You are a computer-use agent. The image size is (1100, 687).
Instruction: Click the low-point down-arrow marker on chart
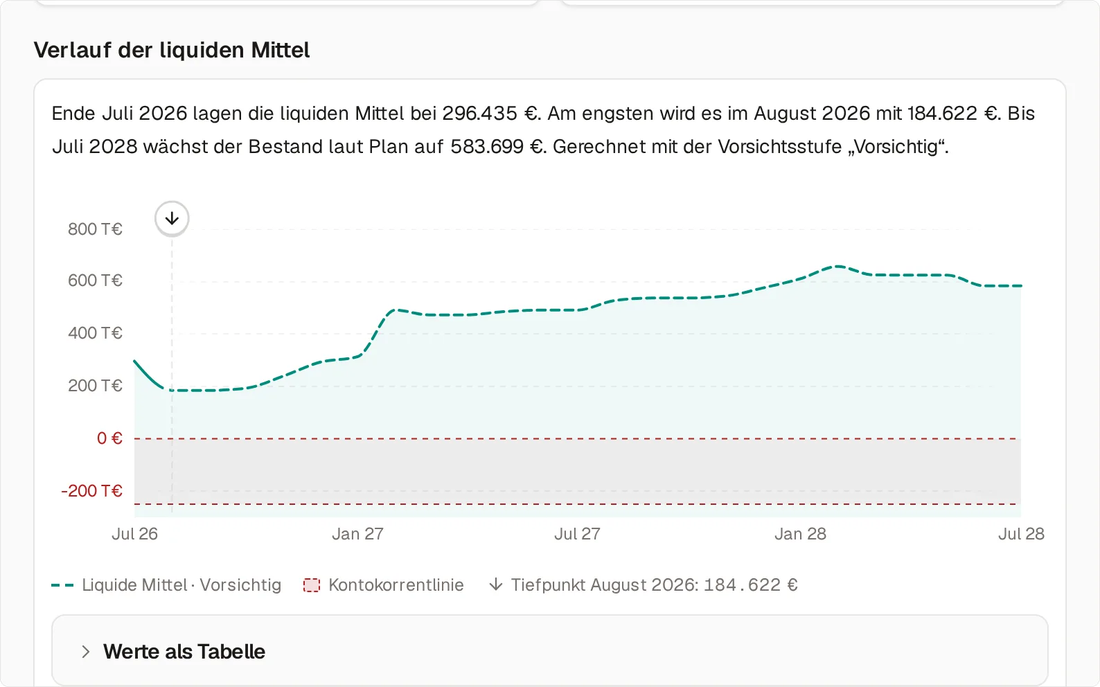click(x=172, y=218)
